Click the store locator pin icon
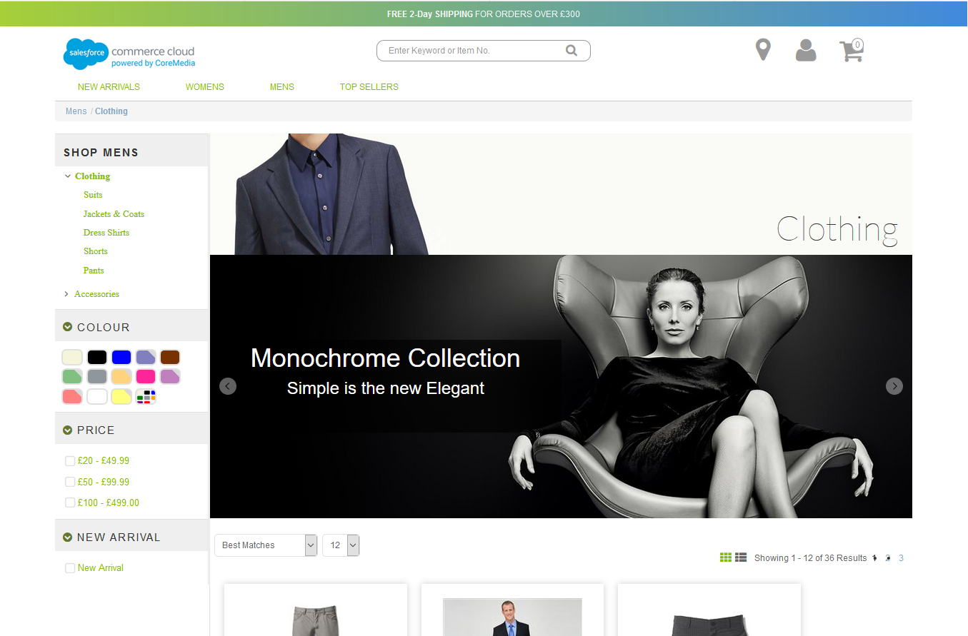Screen dimensions: 968x636 [763, 49]
